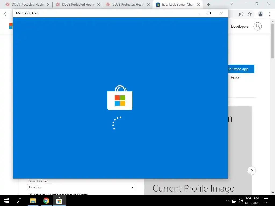
Task: Open a new browser tab
Action: click(x=208, y=5)
